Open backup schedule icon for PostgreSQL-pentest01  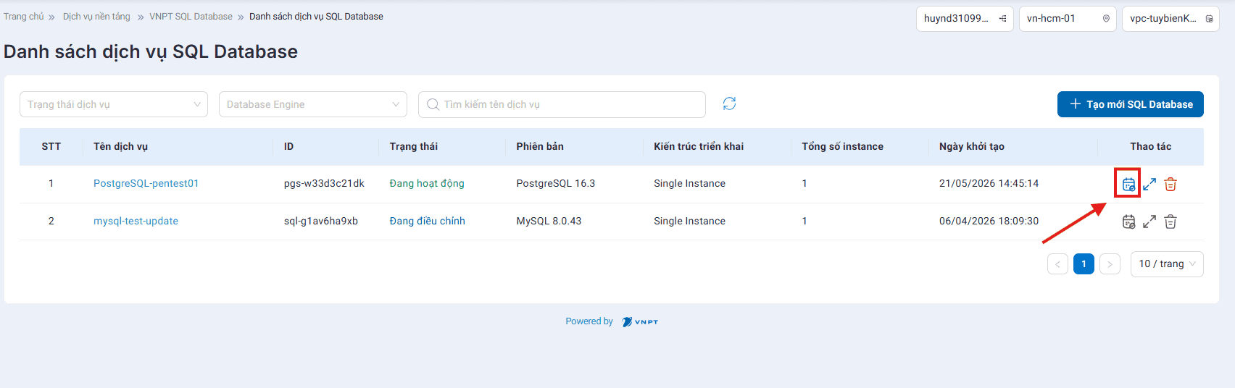pyautogui.click(x=1128, y=184)
